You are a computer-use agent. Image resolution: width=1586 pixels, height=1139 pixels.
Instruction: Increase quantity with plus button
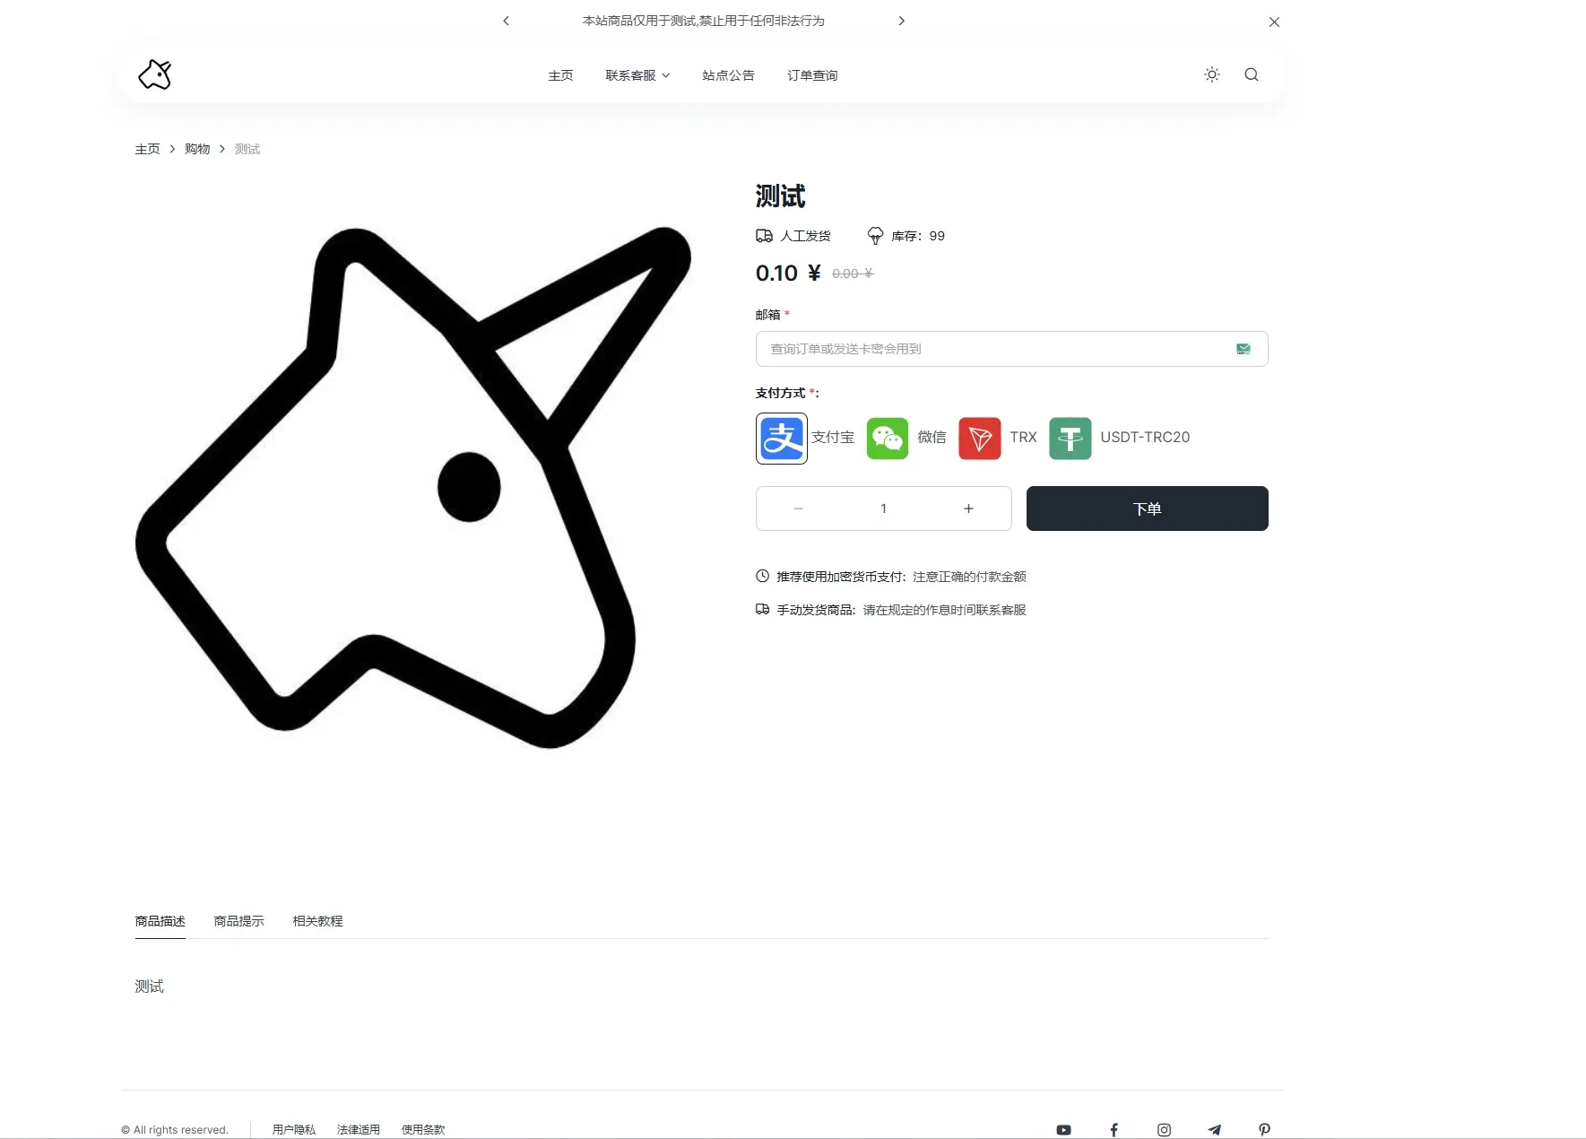[968, 509]
